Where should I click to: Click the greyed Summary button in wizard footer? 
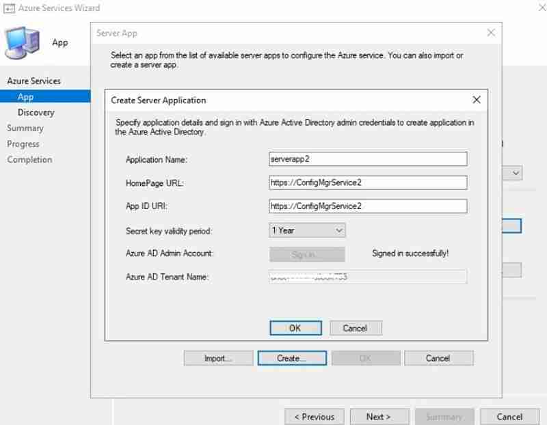[x=444, y=417]
